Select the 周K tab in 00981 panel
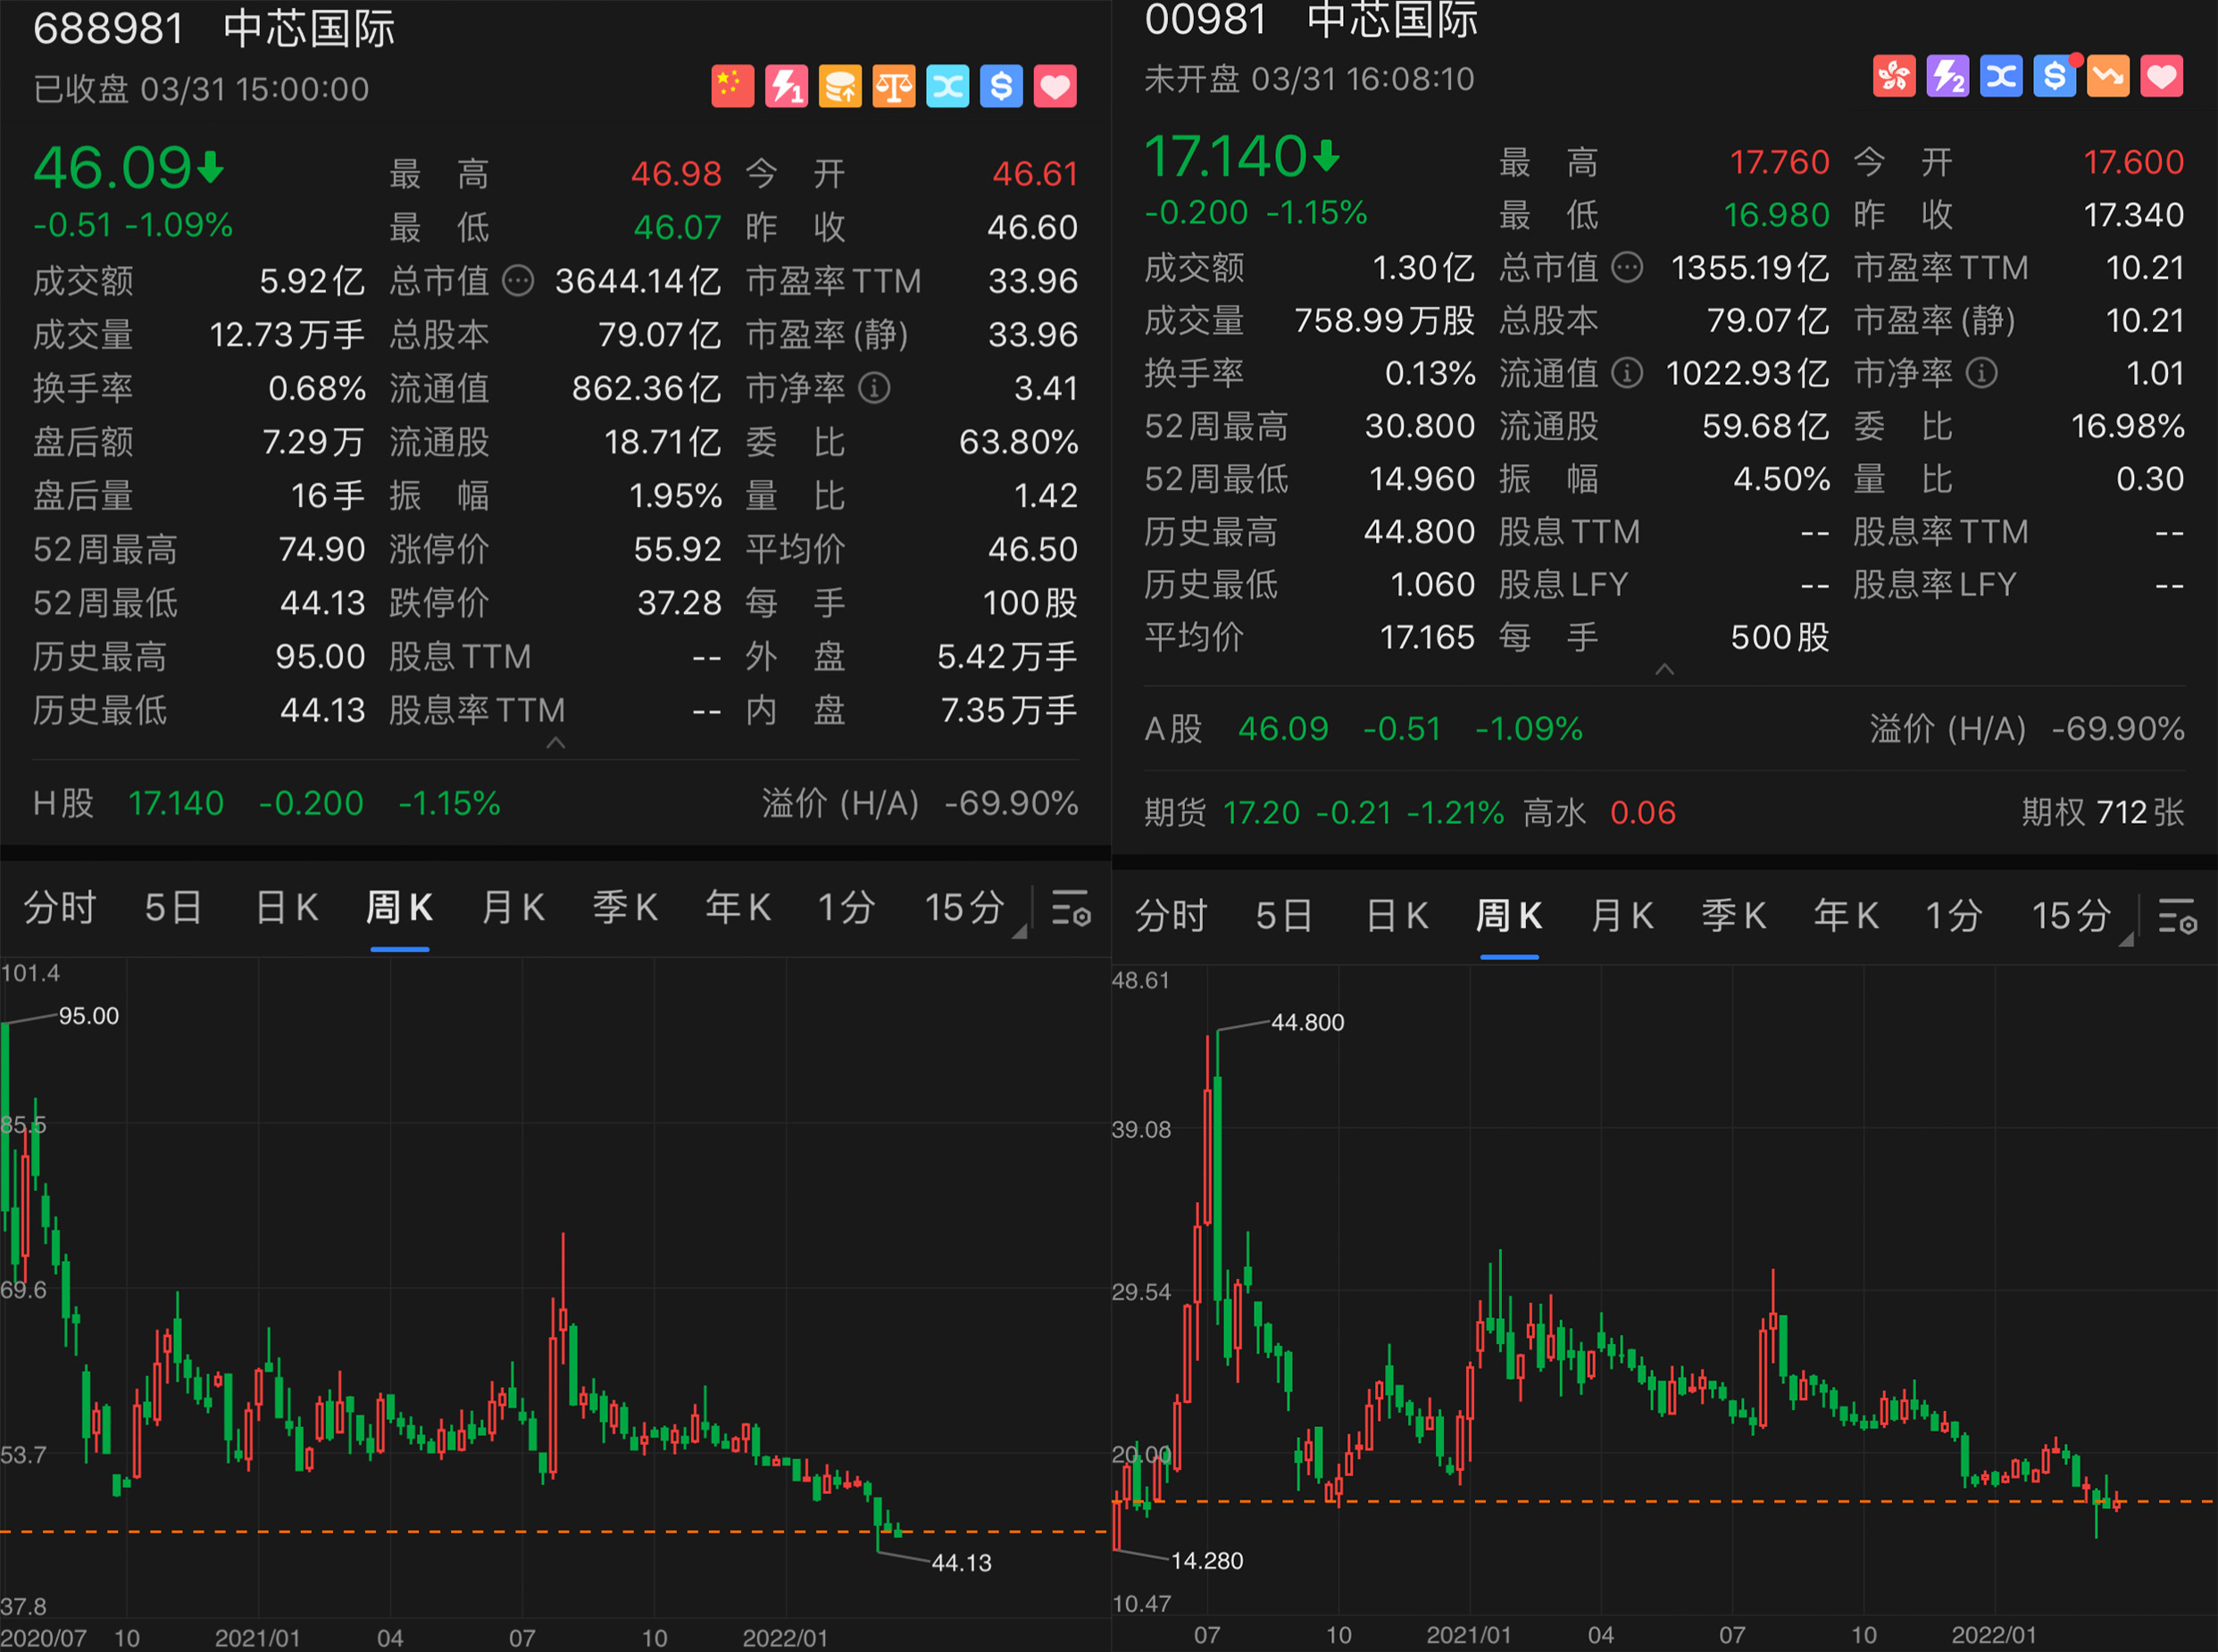This screenshot has height=1652, width=2218. (x=1510, y=916)
